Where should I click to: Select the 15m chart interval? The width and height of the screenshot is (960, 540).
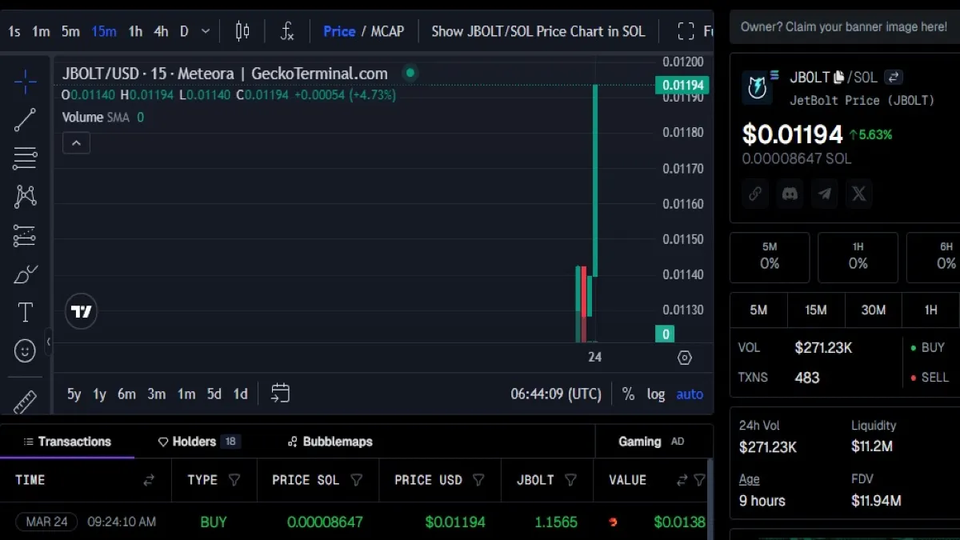tap(104, 31)
